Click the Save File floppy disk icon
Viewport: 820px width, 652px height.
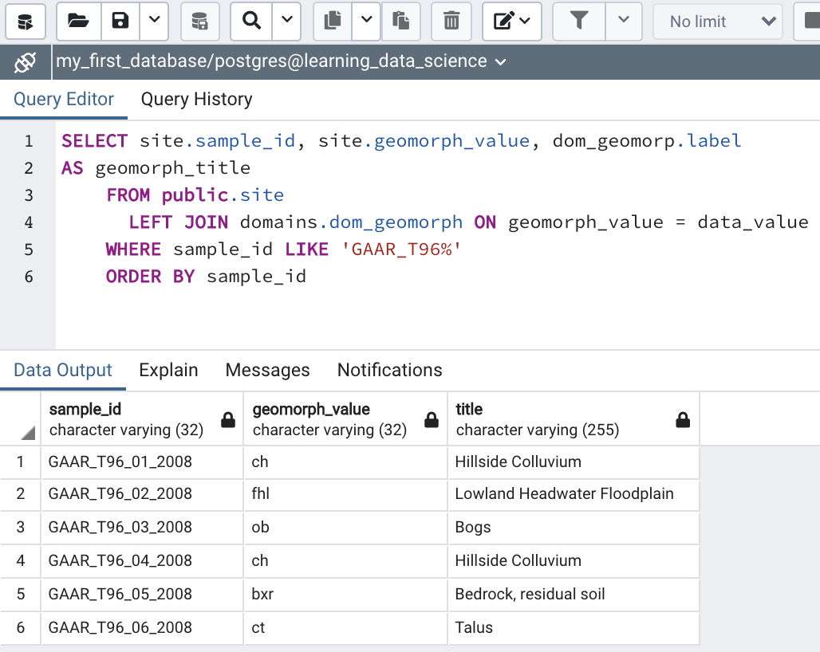point(120,22)
